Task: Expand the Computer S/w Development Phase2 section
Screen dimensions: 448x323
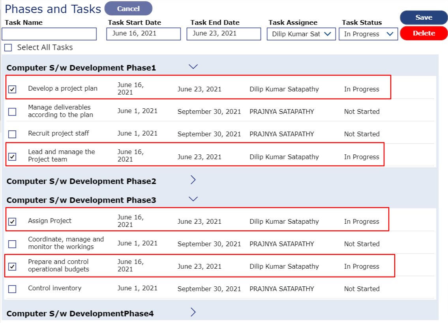Action: [193, 180]
